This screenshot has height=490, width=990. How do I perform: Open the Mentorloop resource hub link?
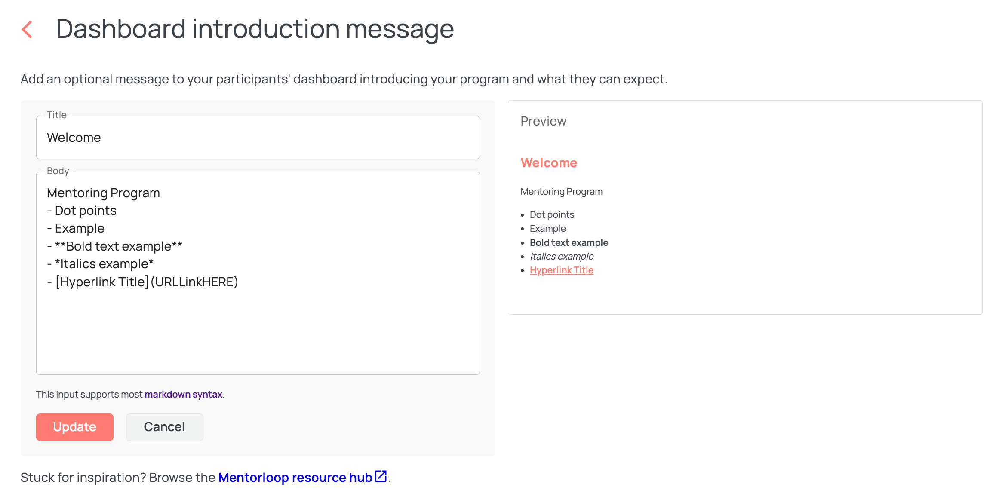click(x=295, y=477)
